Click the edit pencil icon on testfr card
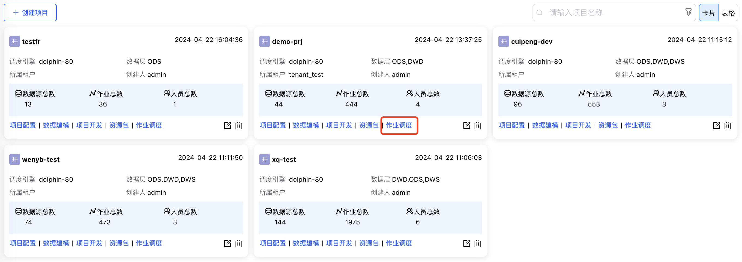742x262 pixels. tap(227, 125)
